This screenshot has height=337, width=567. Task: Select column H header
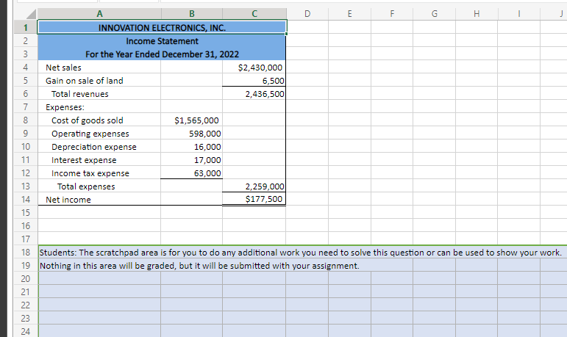click(x=477, y=14)
